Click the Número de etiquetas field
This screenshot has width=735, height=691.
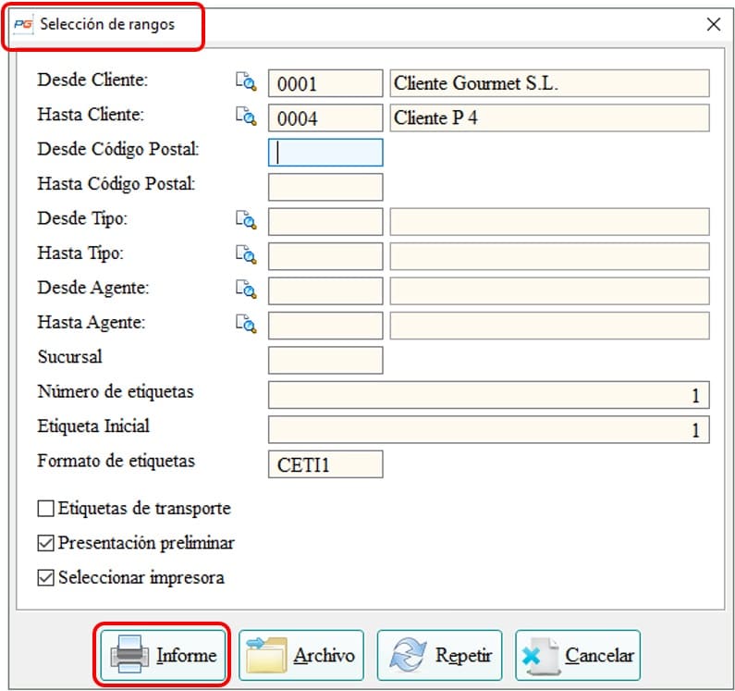point(488,395)
